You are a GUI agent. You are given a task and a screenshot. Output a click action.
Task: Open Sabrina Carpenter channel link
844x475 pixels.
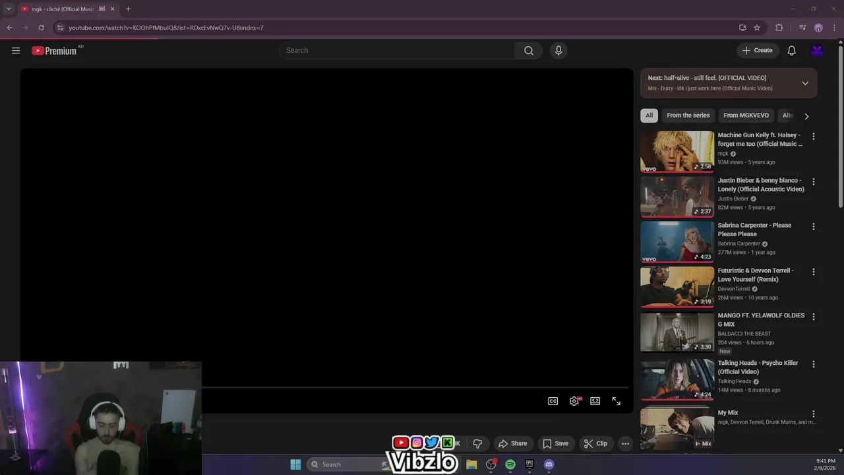point(738,243)
